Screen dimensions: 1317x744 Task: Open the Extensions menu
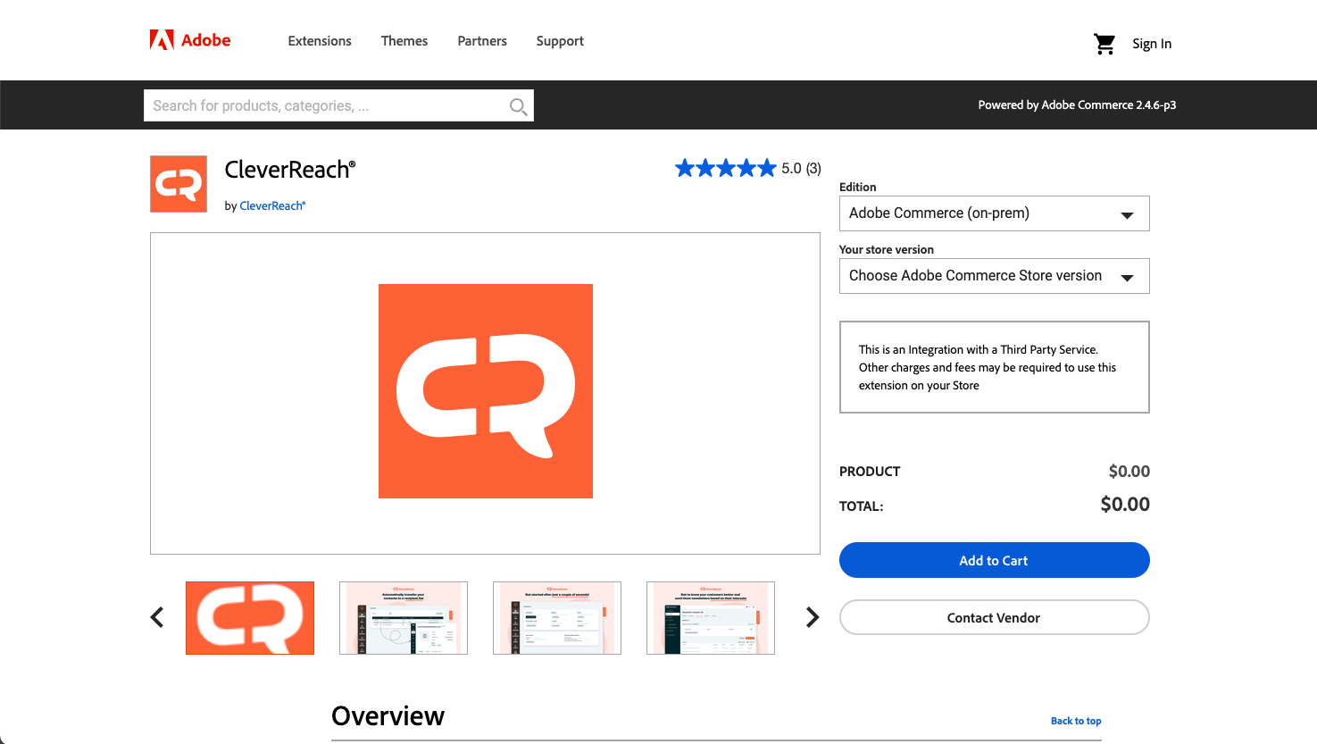[320, 41]
